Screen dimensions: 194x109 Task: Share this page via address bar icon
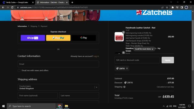click(x=162, y=7)
